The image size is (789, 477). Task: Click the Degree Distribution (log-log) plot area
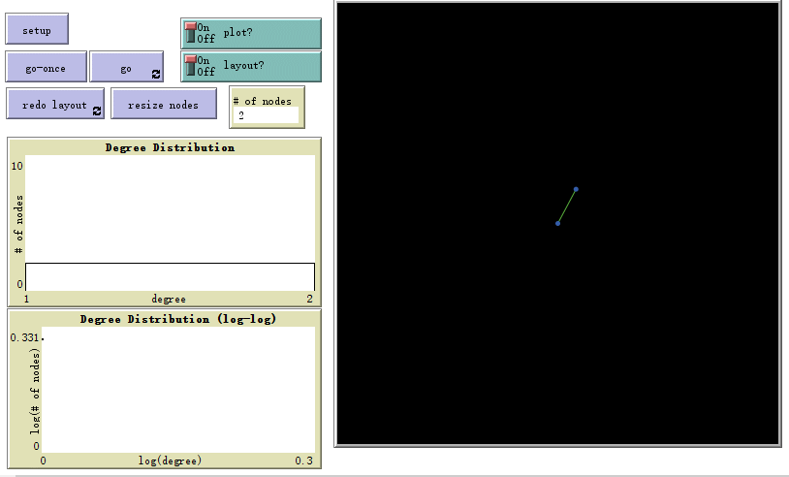178,390
